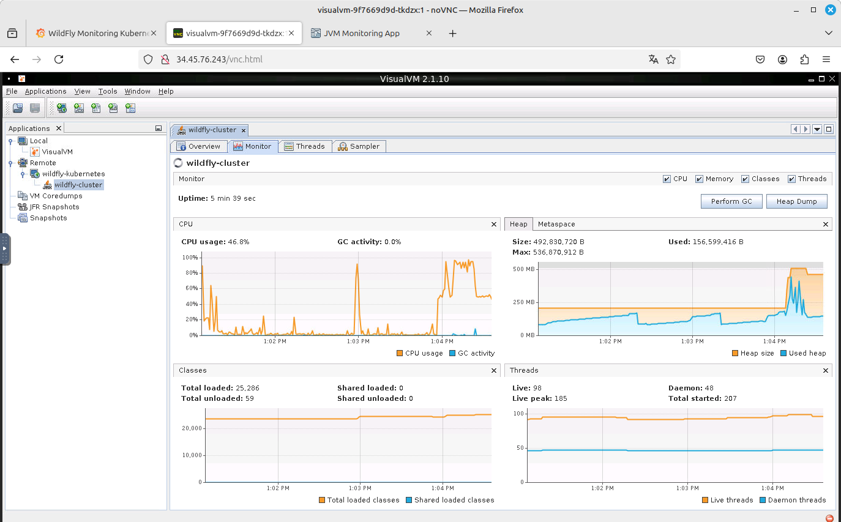Click the VisualVM application icon in tree

(x=35, y=152)
